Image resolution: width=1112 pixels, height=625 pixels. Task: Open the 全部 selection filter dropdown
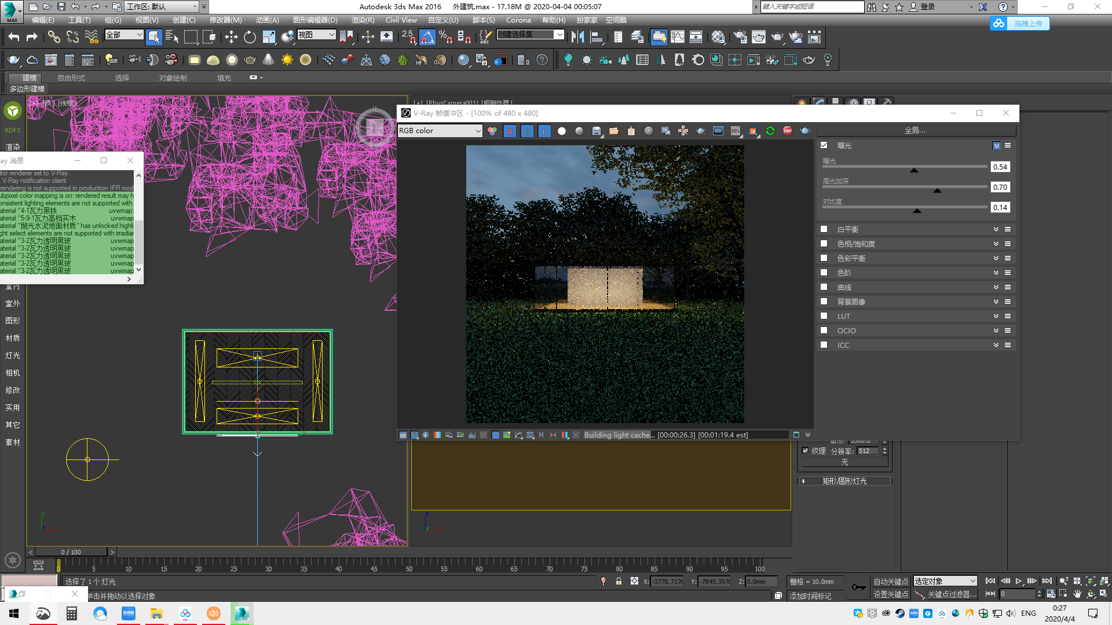pyautogui.click(x=124, y=35)
